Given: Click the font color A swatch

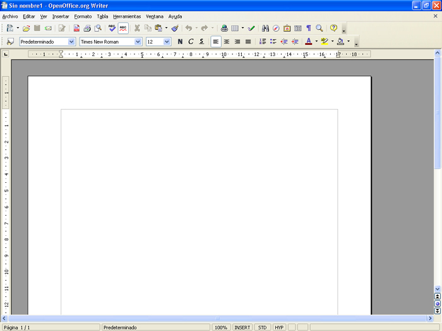Looking at the screenshot, I should point(308,42).
